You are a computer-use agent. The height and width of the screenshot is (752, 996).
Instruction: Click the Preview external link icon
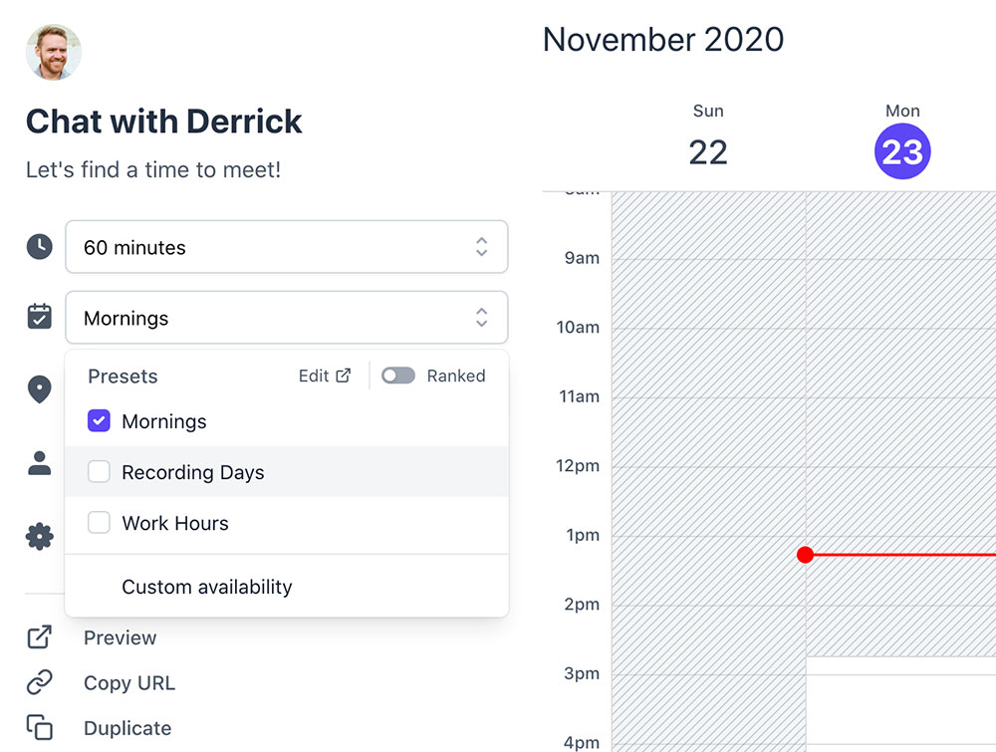pyautogui.click(x=39, y=637)
